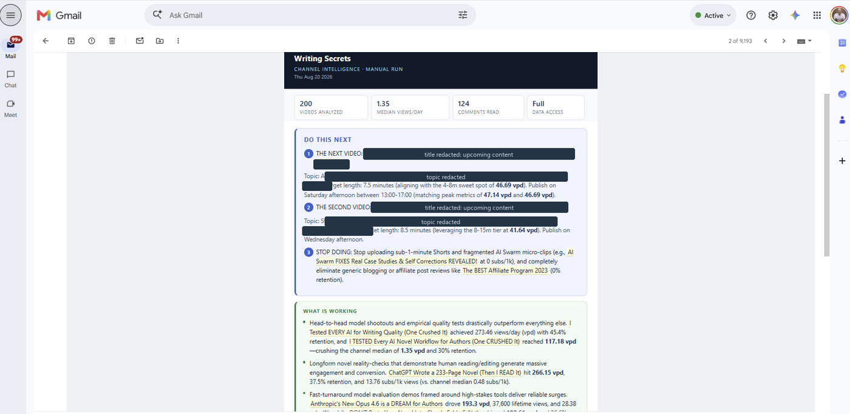Go to the newer email chevron

pos(766,41)
